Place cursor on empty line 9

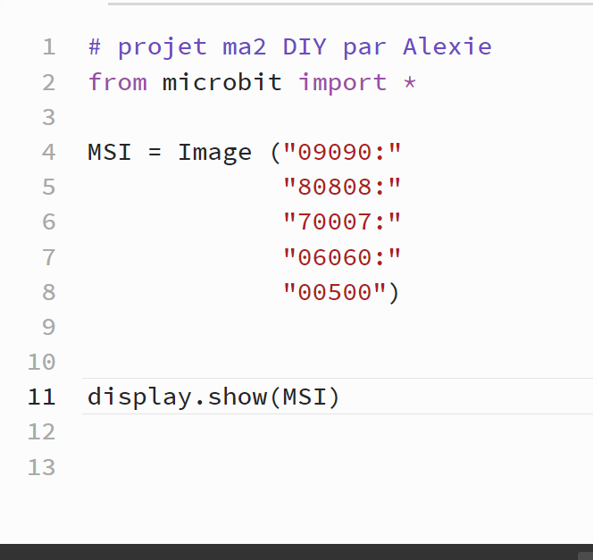337,327
